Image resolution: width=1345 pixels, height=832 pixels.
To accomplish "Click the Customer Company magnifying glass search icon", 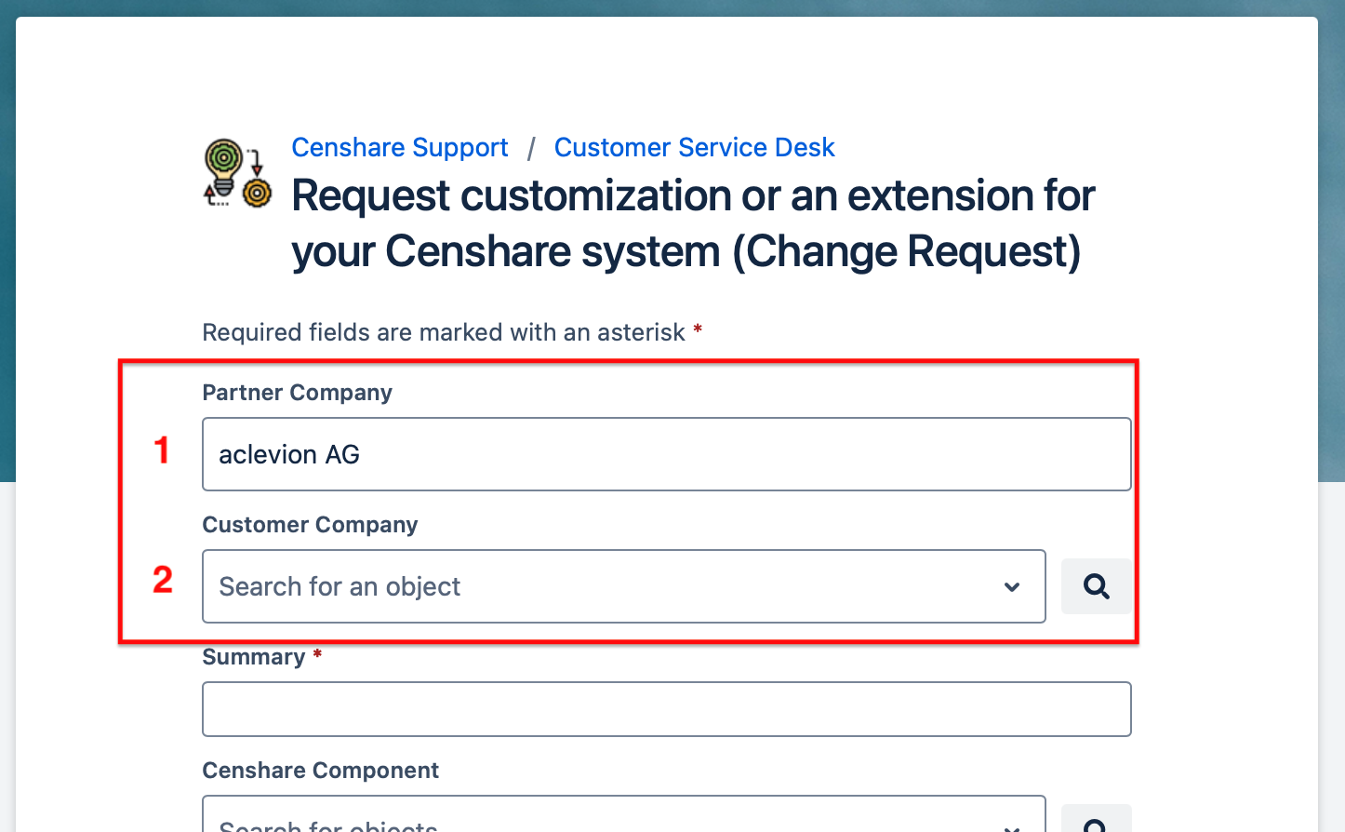I will 1096,586.
